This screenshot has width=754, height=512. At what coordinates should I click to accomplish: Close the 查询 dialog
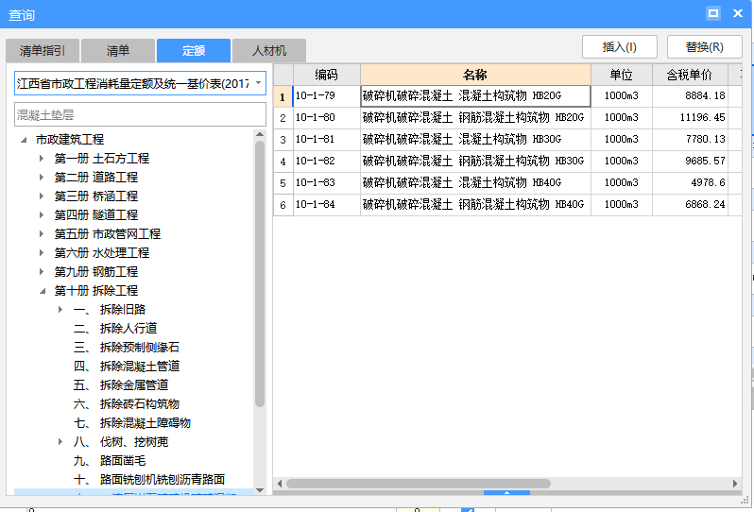click(738, 13)
